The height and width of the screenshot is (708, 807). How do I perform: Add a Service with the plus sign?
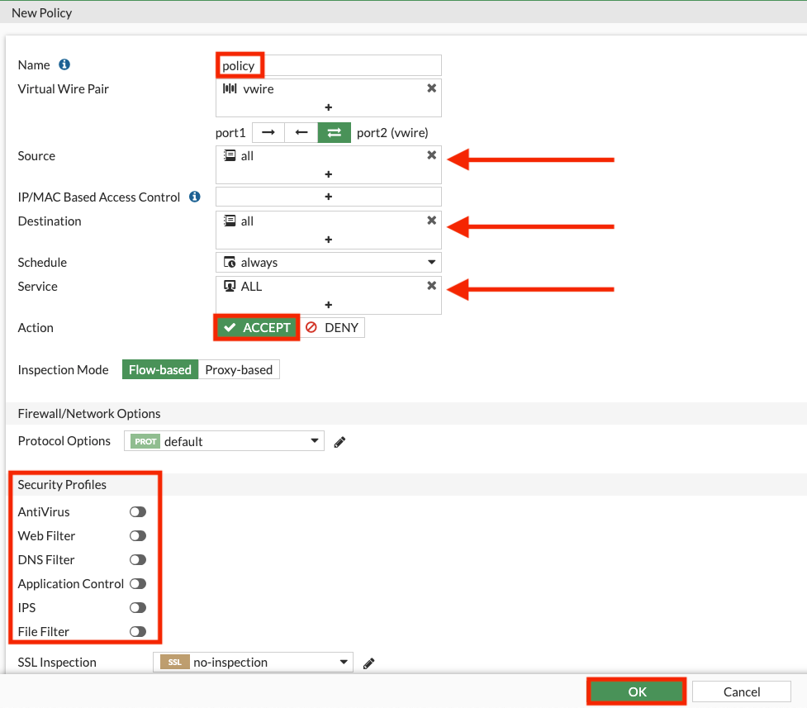[x=329, y=305]
